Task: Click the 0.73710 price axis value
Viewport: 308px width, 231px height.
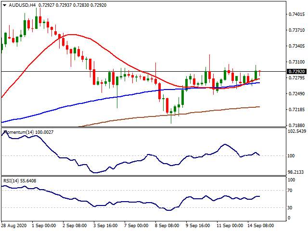Action: point(296,30)
